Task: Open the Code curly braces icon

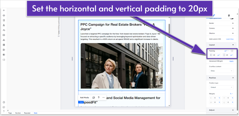Action: [x=4, y=60]
